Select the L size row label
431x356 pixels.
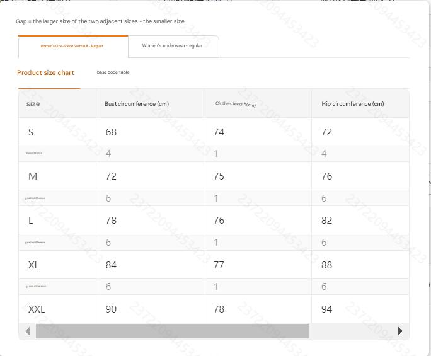(x=31, y=221)
